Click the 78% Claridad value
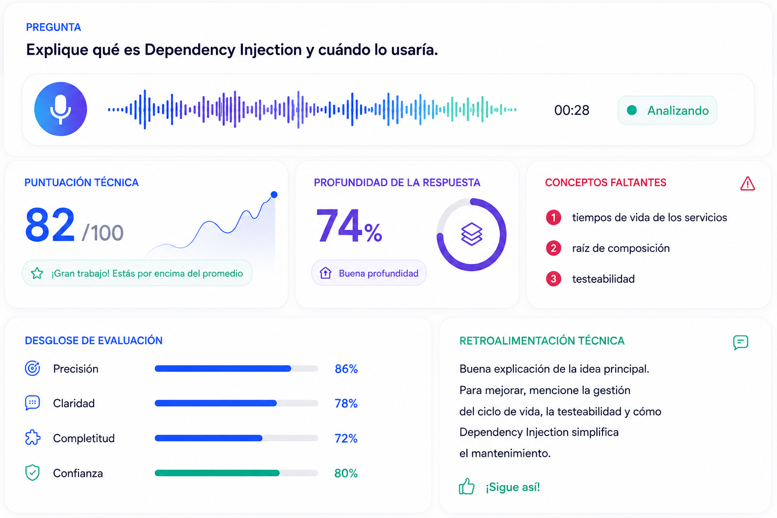 pos(346,403)
